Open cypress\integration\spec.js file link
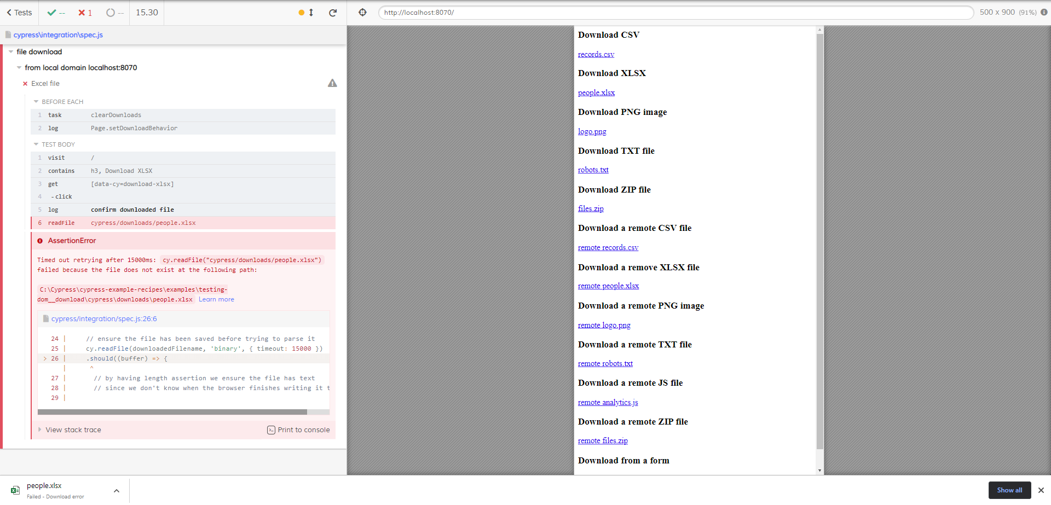1051x505 pixels. point(58,35)
